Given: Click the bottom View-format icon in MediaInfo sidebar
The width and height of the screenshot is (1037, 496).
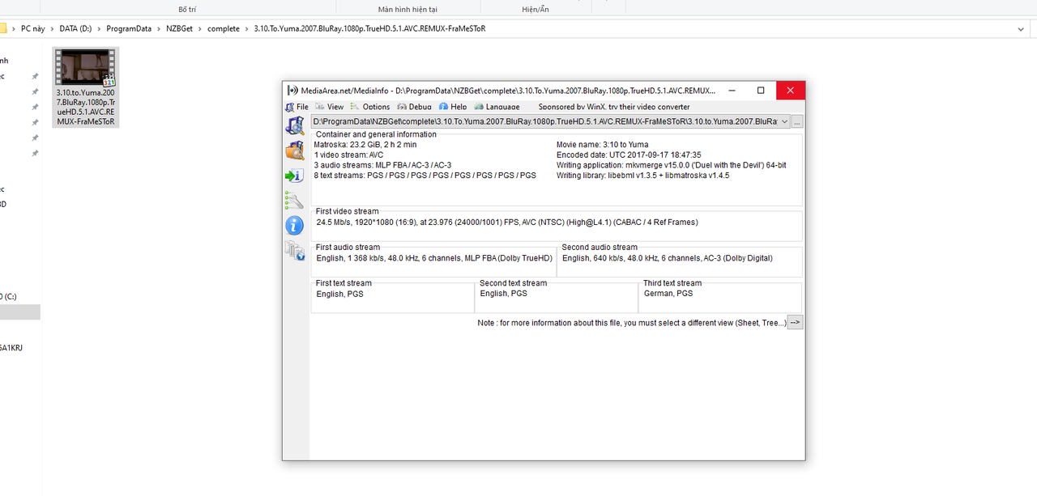Looking at the screenshot, I should click(295, 251).
